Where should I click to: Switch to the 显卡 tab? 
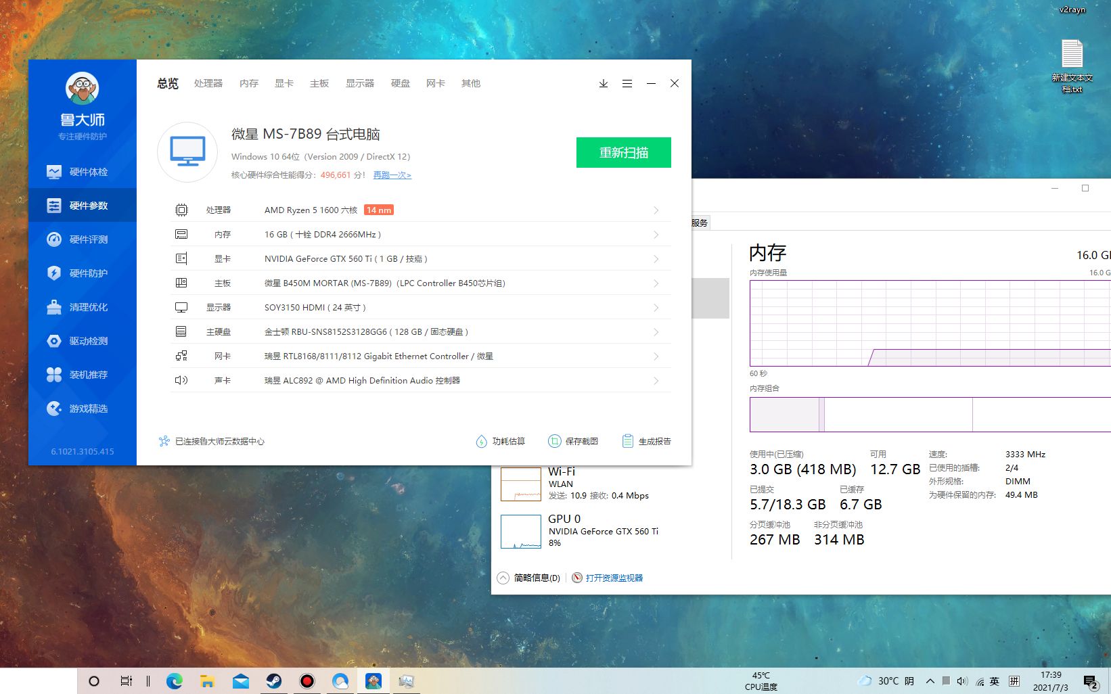(x=284, y=83)
